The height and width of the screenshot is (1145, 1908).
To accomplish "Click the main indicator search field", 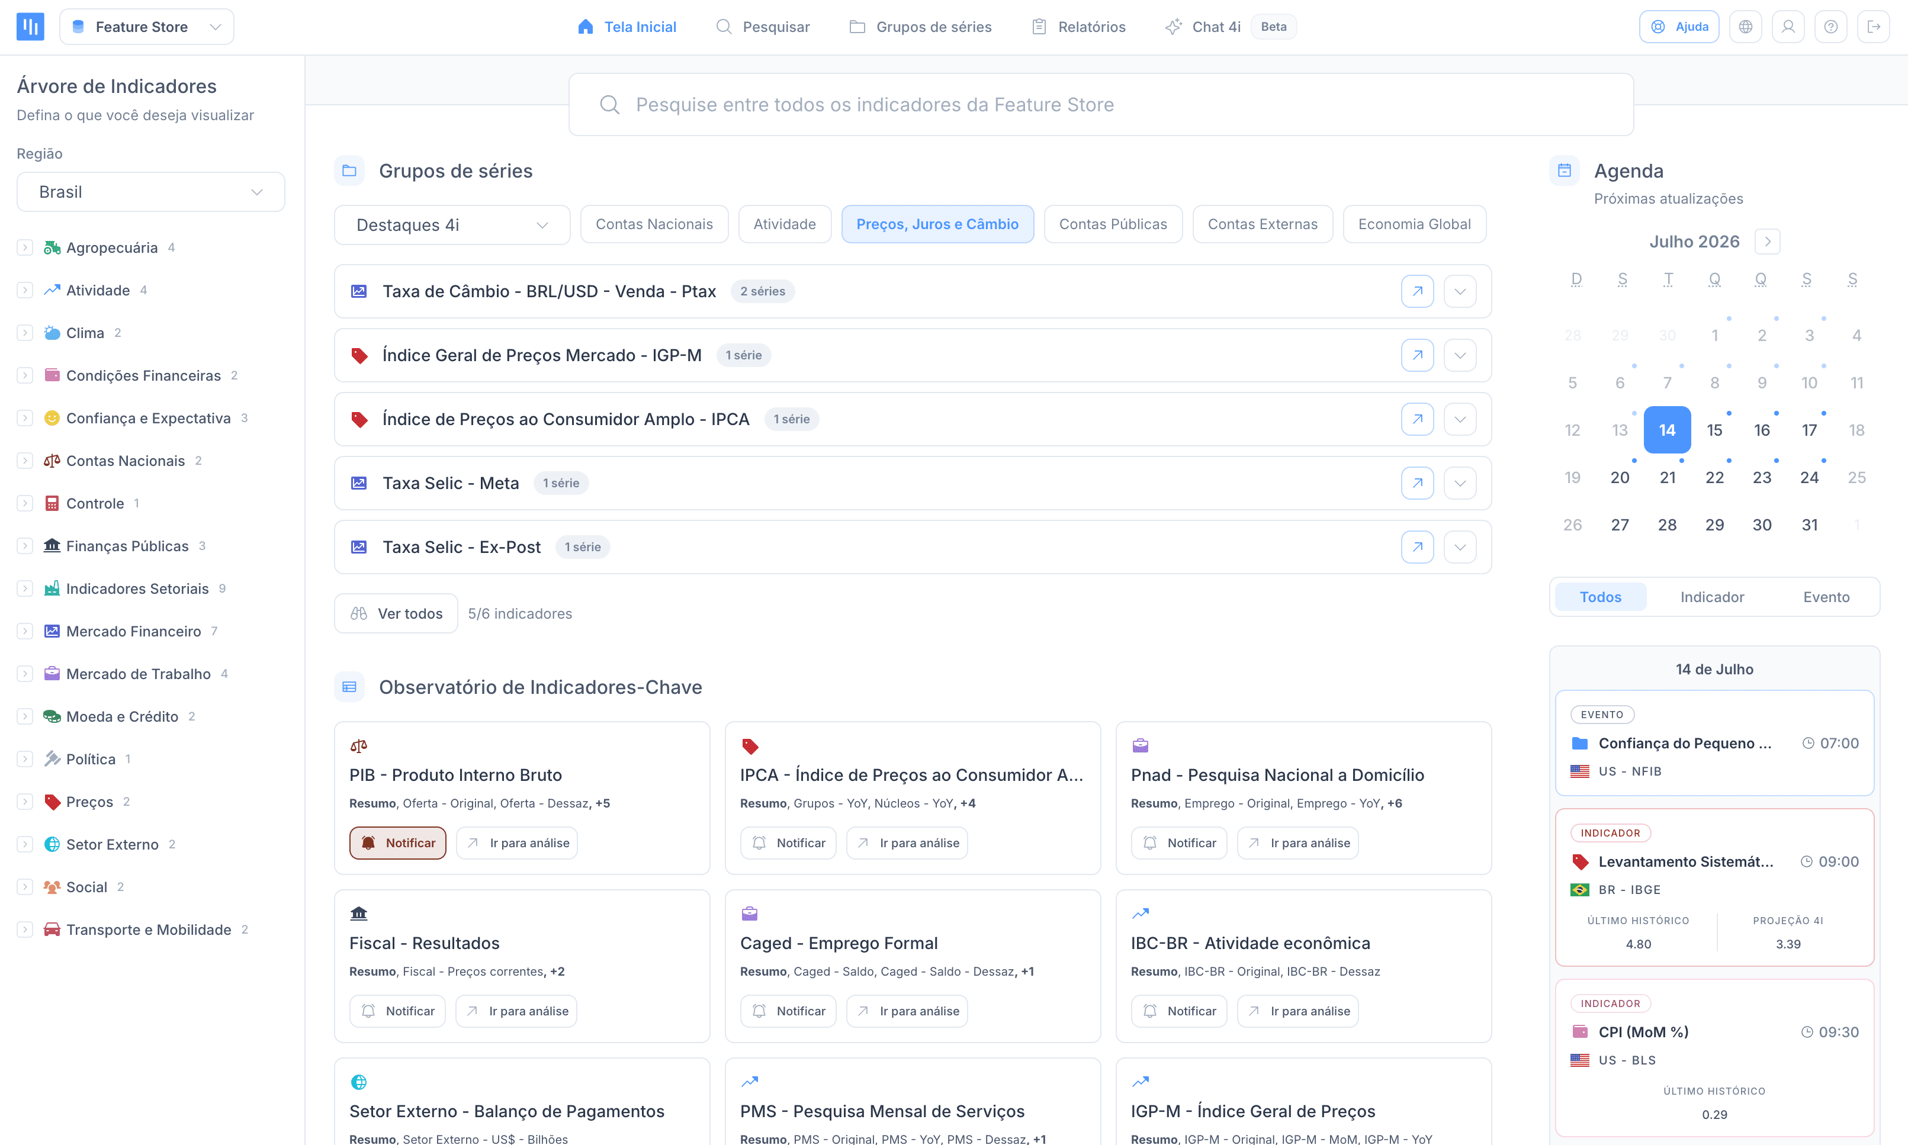I will coord(1101,105).
